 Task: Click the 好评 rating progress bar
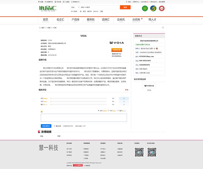pyautogui.click(x=79, y=98)
